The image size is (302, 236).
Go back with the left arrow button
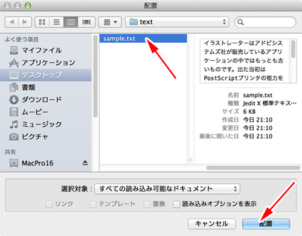[x=11, y=22]
